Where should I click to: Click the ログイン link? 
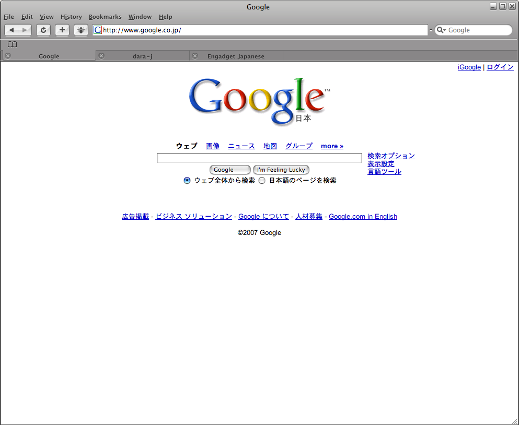point(500,67)
